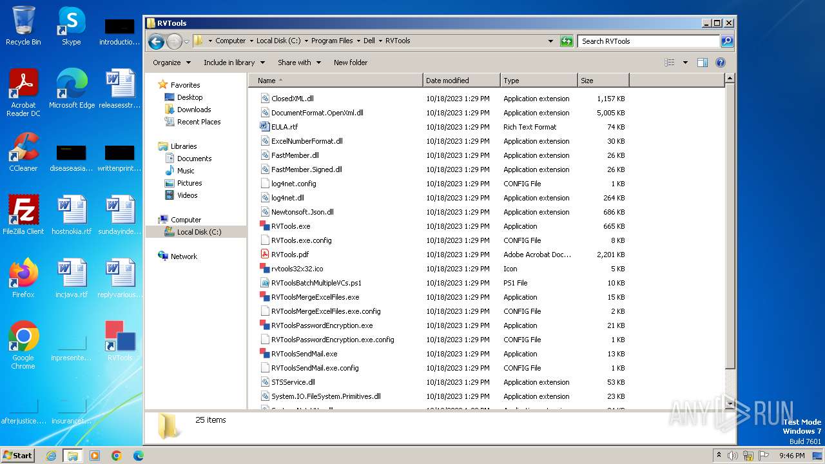This screenshot has height=464, width=825.
Task: Open RVTools desktop shortcut
Action: [120, 342]
